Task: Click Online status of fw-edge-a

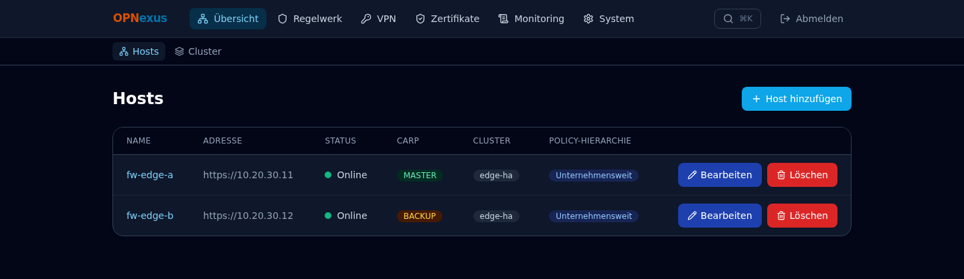Action: [346, 175]
